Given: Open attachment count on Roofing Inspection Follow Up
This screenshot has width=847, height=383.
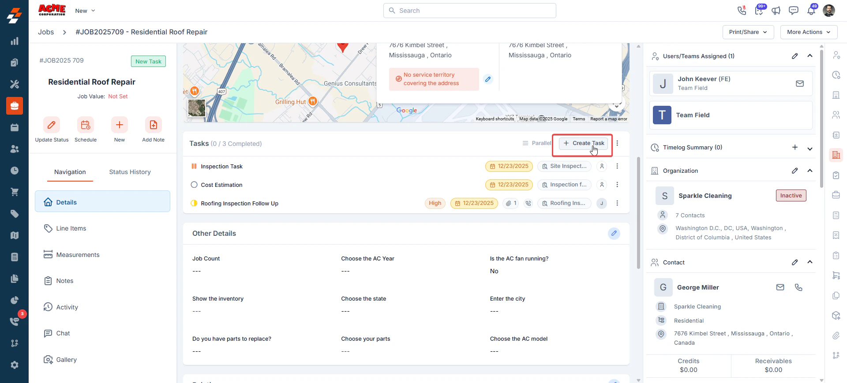Looking at the screenshot, I should tap(511, 203).
